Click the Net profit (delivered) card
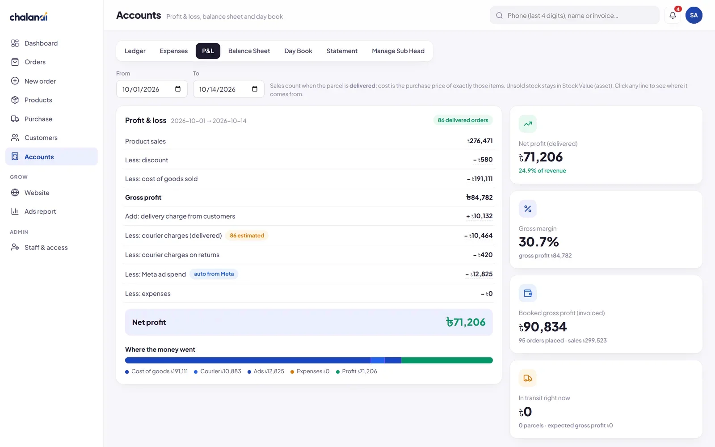 (606, 145)
